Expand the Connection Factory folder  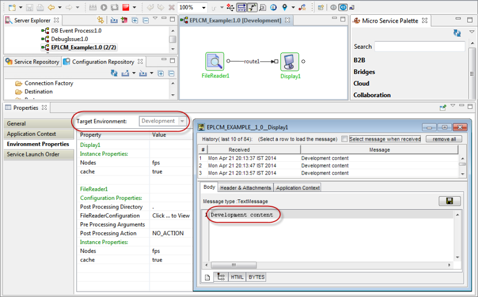pyautogui.click(x=48, y=83)
